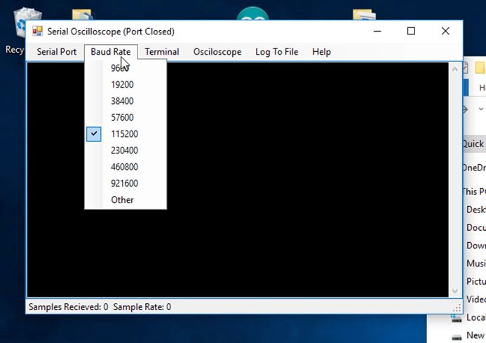Open the Osciloscope menu
486x343 pixels.
click(x=217, y=52)
